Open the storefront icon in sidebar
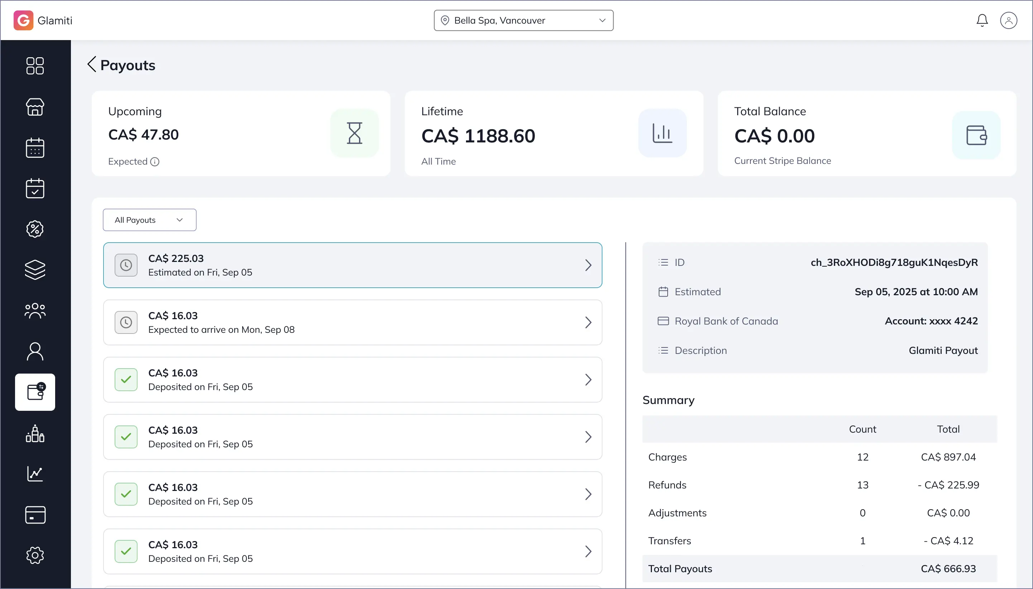The image size is (1033, 589). coord(35,107)
